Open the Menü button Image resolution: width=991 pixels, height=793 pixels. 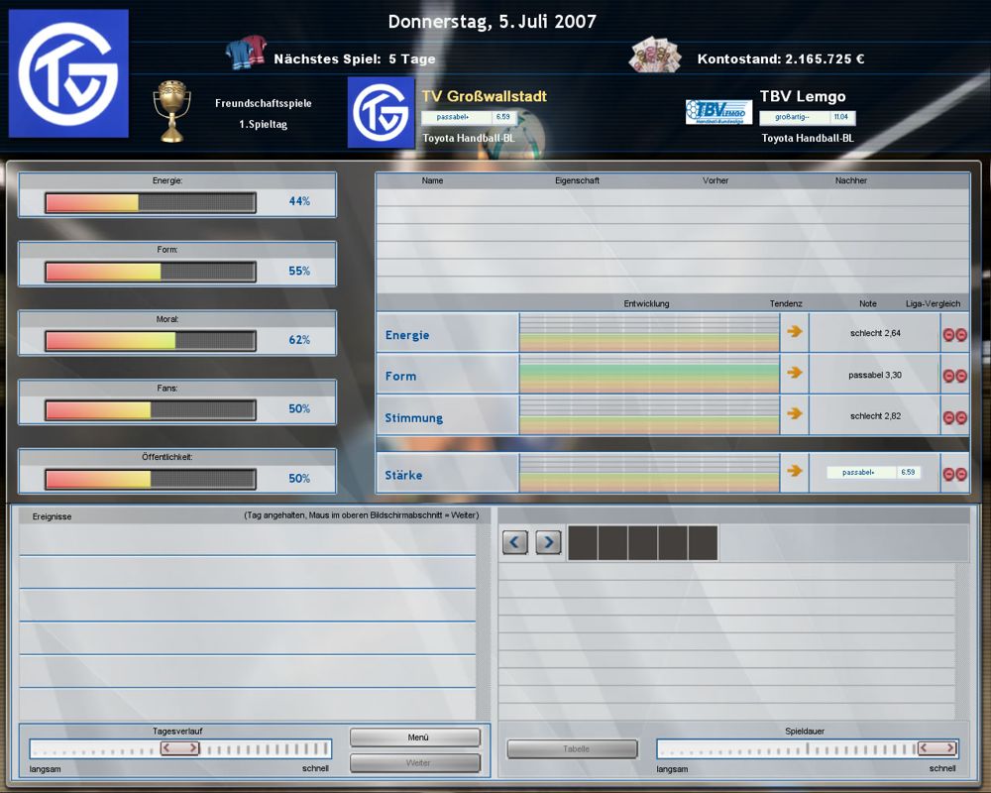pyautogui.click(x=414, y=737)
